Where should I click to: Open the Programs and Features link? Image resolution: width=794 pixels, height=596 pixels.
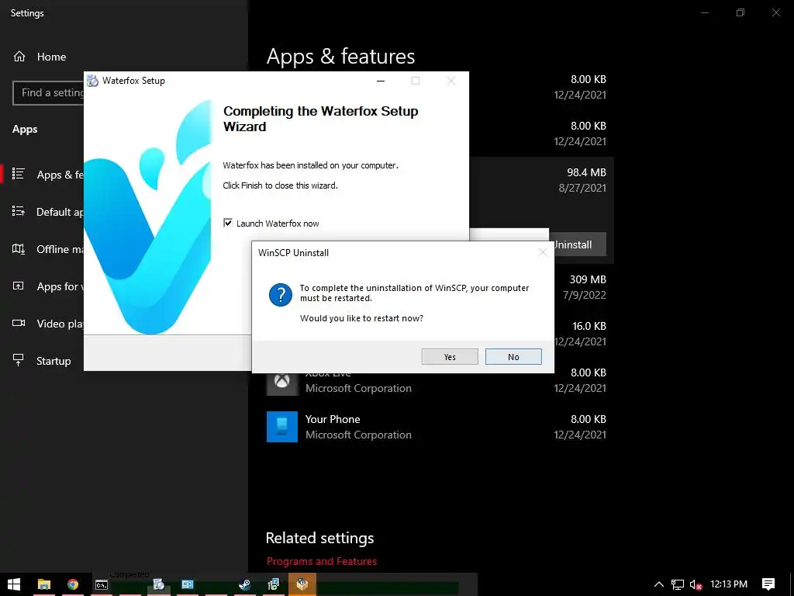click(322, 562)
